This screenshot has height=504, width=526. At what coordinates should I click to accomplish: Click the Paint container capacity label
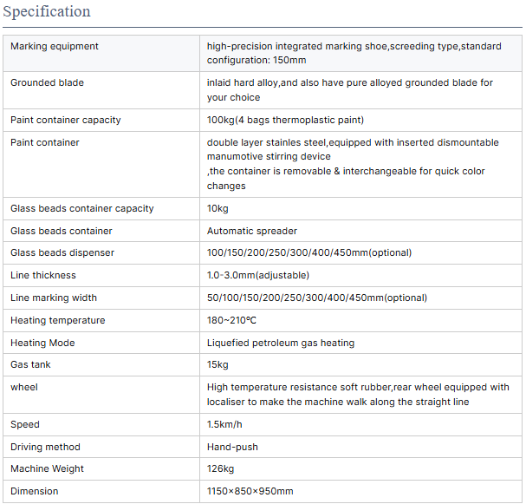click(x=66, y=120)
